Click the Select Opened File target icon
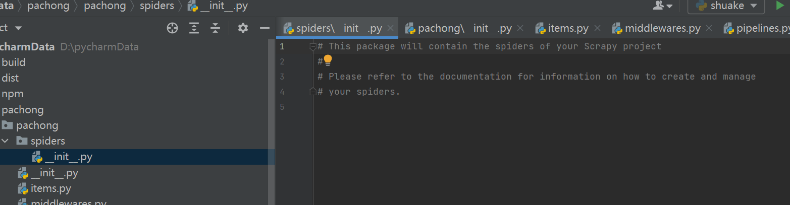 click(173, 28)
